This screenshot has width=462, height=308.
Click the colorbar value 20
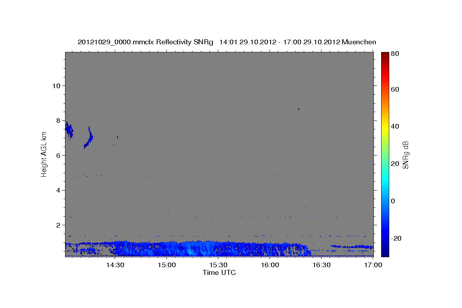(x=395, y=164)
